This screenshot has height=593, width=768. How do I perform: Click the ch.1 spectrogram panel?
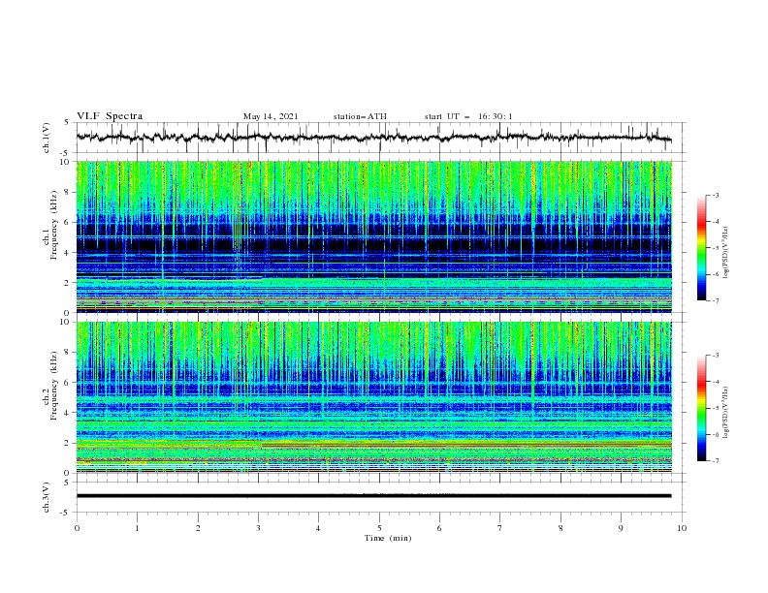[374, 236]
